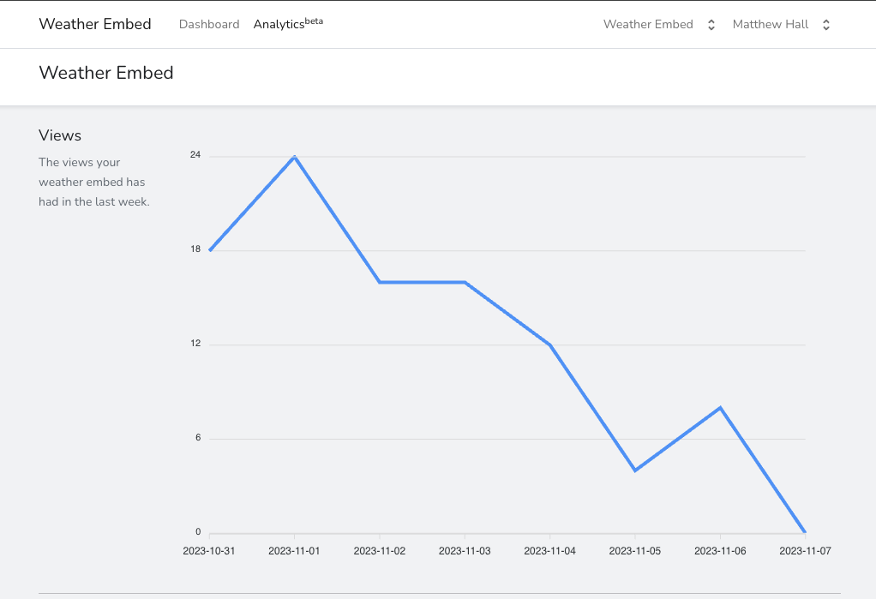Click the Weather Embed logo text
This screenshot has height=599, width=876.
coord(94,24)
